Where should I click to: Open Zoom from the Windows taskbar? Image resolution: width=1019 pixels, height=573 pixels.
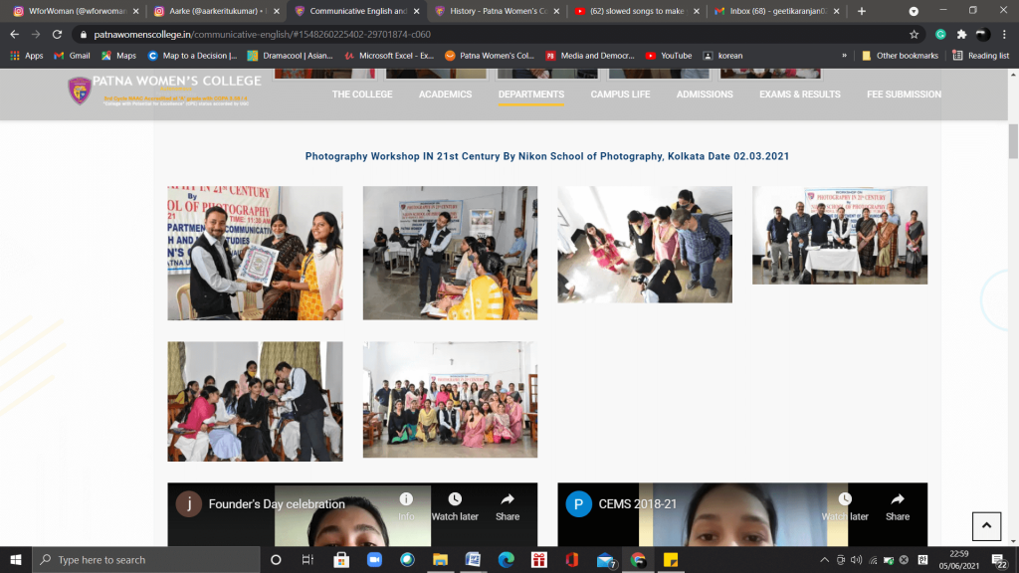374,560
